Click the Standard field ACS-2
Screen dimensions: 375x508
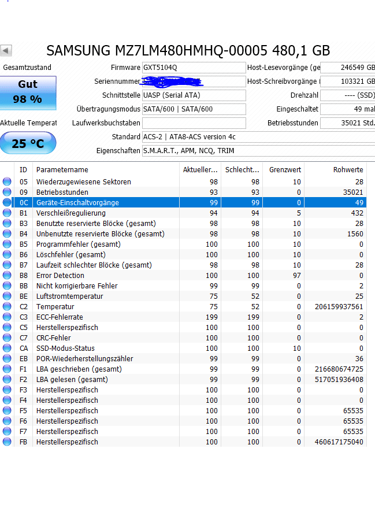[x=258, y=137]
